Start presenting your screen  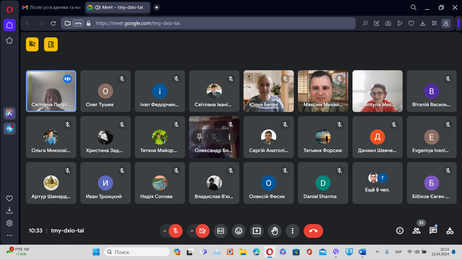(x=257, y=231)
